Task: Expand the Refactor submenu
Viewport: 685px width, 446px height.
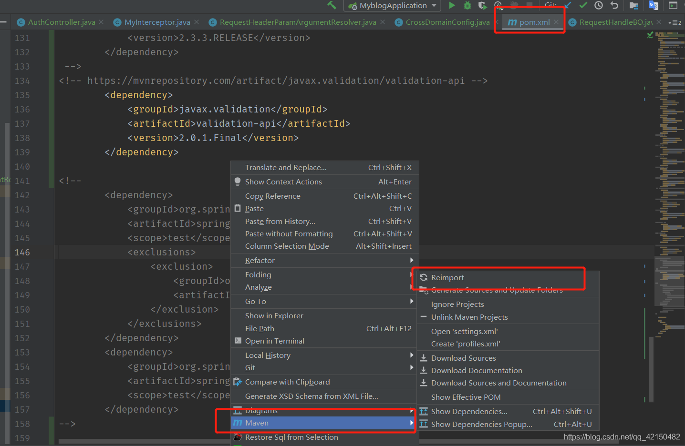Action: pos(324,261)
